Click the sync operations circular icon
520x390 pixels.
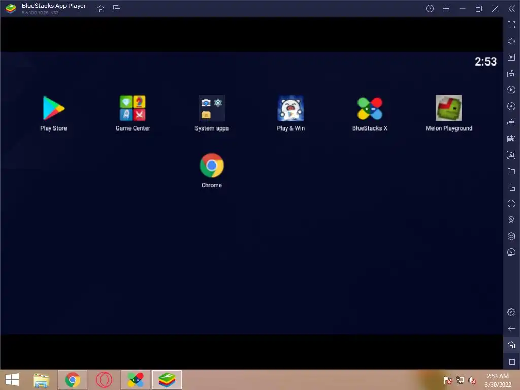(511, 106)
